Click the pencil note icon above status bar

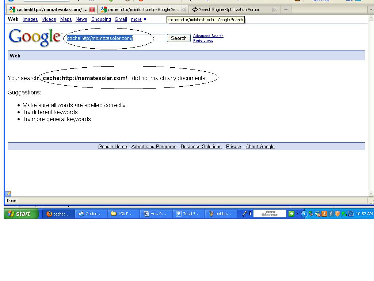(x=8, y=194)
